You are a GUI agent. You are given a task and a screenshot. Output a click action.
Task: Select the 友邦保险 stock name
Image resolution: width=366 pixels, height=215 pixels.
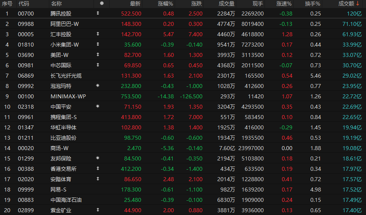pos(61,158)
